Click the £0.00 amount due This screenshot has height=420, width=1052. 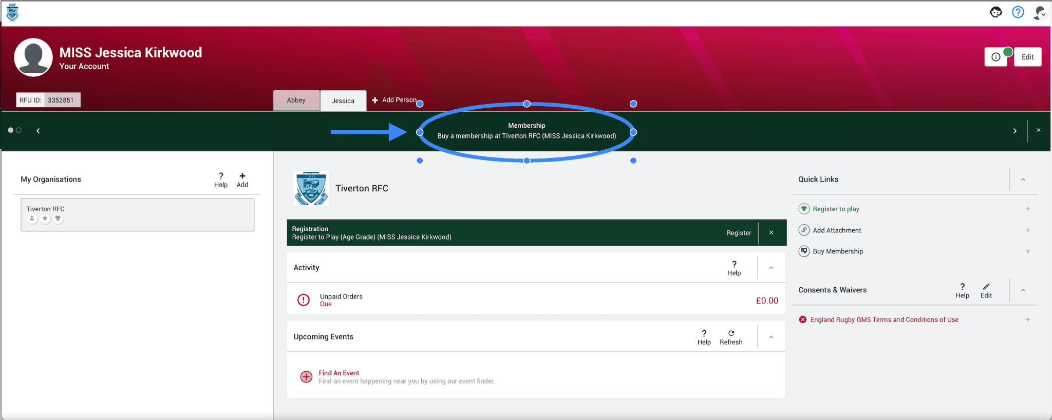[767, 301]
